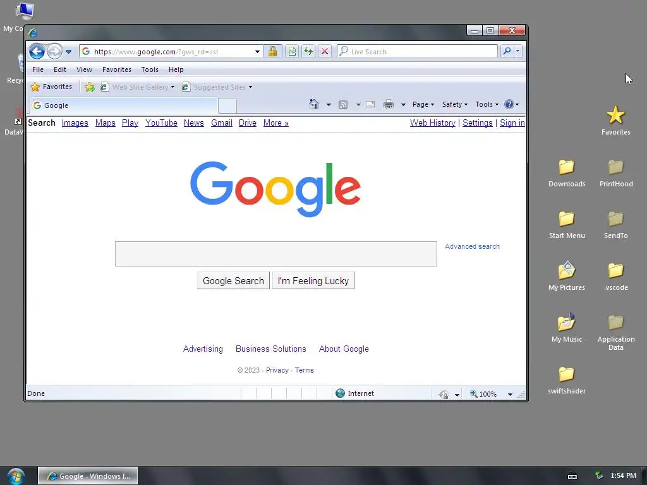Screen dimensions: 647x485
Task: Click Add to Favorites Bar icon
Action: pyautogui.click(x=90, y=87)
